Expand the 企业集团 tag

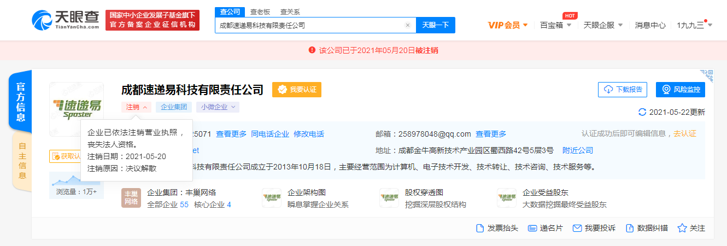pyautogui.click(x=174, y=107)
